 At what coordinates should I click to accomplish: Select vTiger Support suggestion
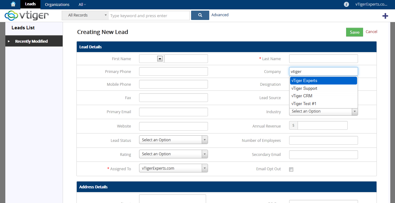323,88
